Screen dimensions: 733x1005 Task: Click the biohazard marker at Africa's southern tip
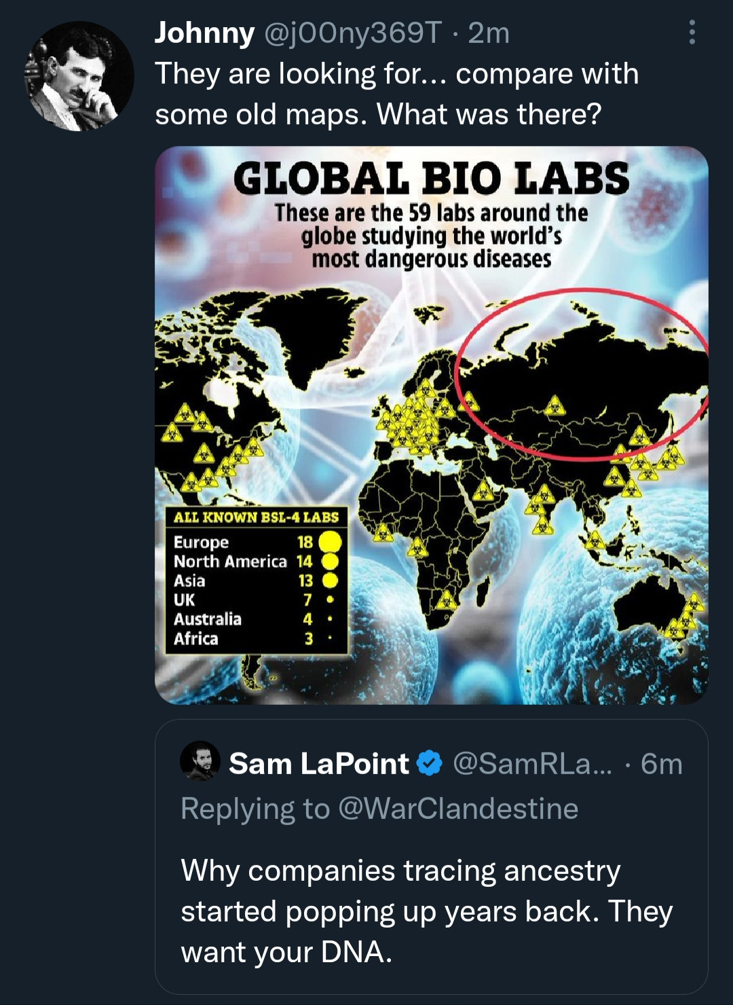446,600
